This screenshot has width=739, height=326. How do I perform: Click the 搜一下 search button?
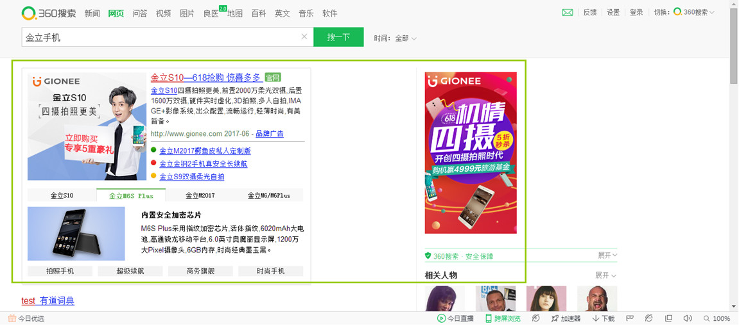[x=338, y=37]
